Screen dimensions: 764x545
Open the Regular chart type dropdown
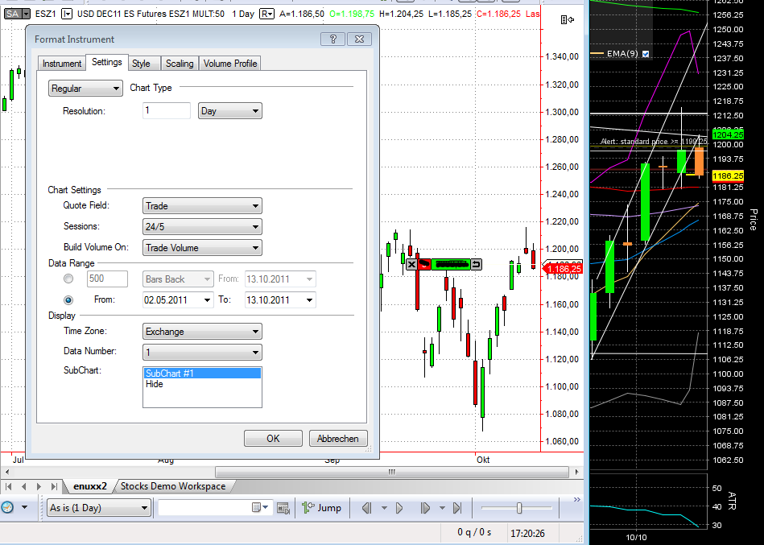click(85, 89)
